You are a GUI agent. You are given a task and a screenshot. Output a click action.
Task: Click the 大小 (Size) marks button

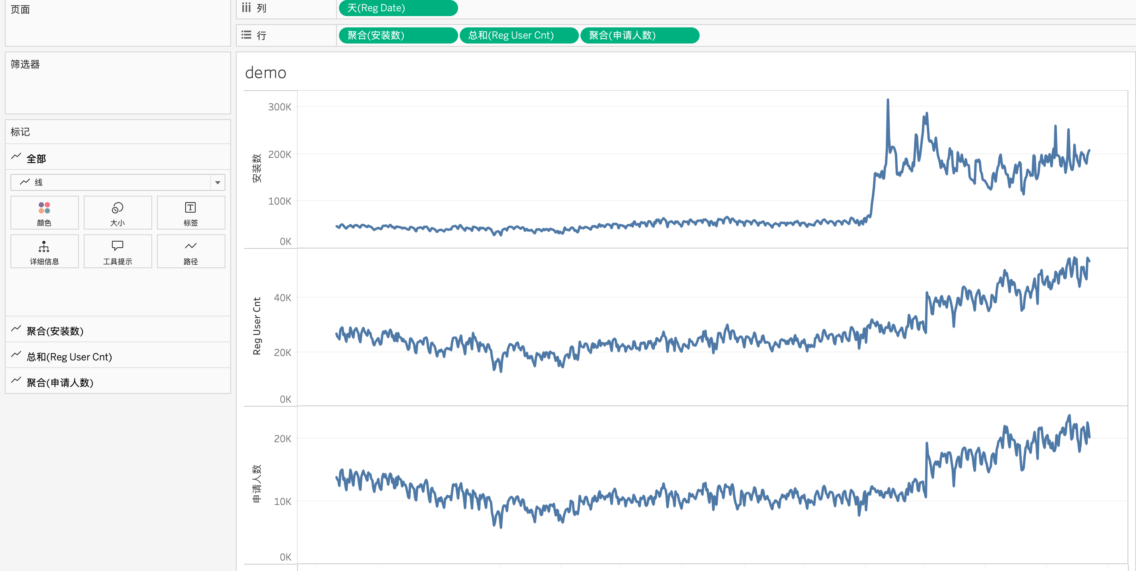pos(117,213)
